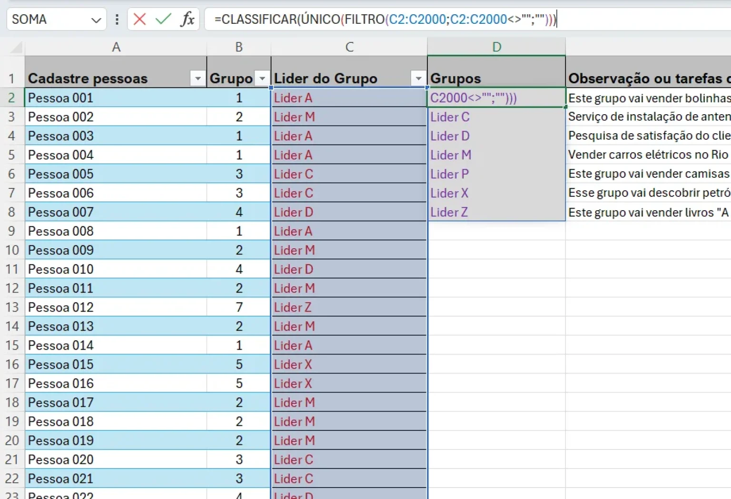
Task: Select the Pessoa 009 cell
Action: click(116, 250)
